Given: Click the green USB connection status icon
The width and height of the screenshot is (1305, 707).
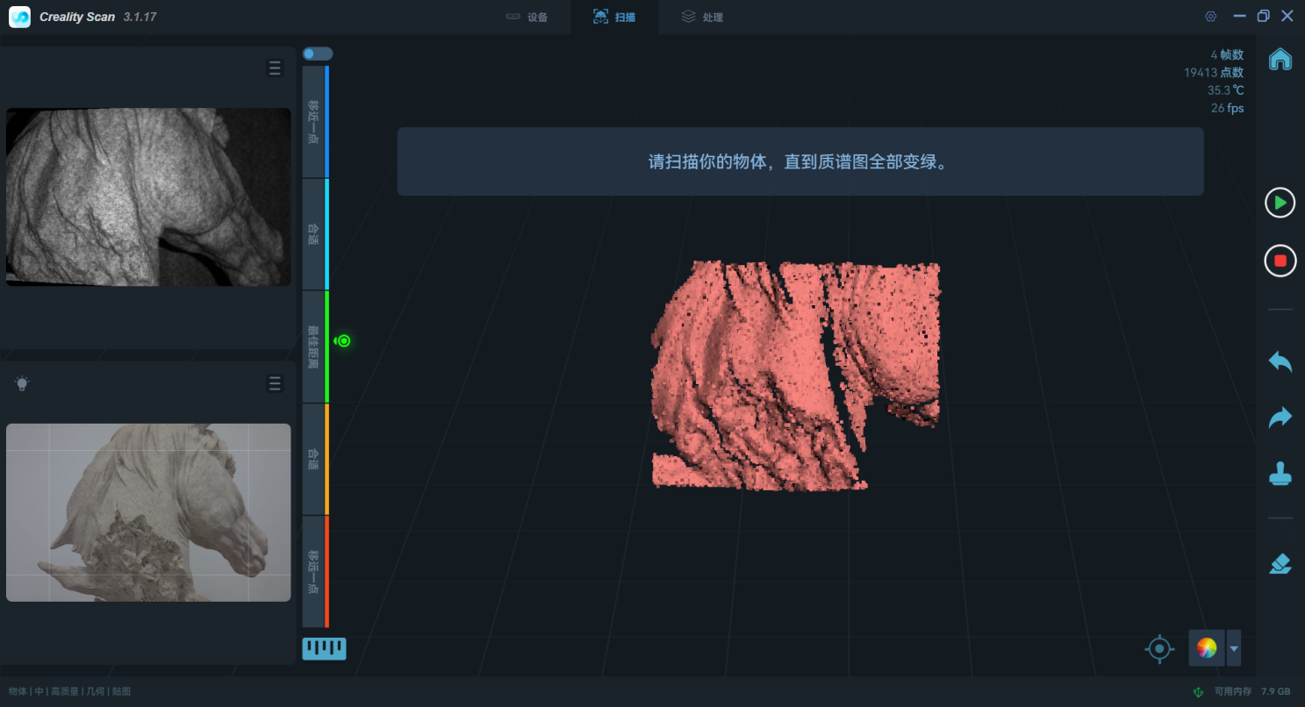Looking at the screenshot, I should coord(1198,691).
